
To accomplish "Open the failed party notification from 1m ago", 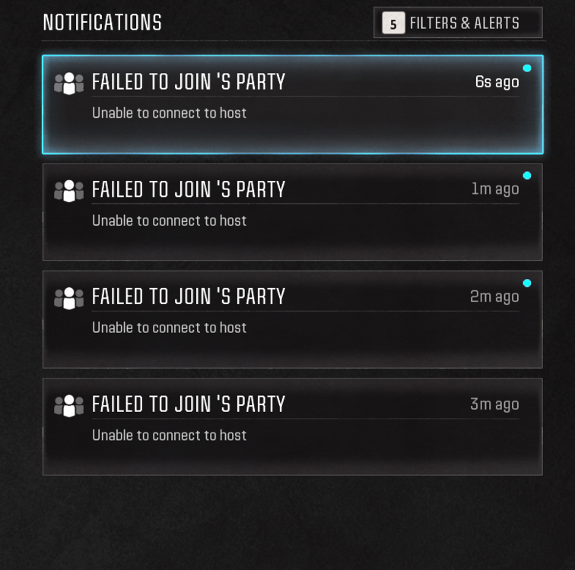I will tap(293, 212).
